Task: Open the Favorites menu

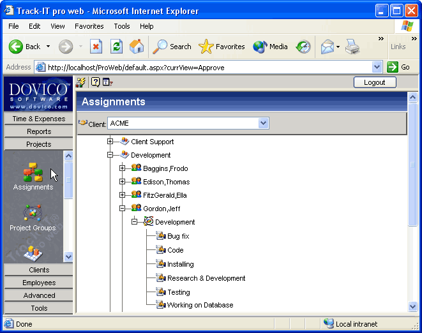Action: 89,26
